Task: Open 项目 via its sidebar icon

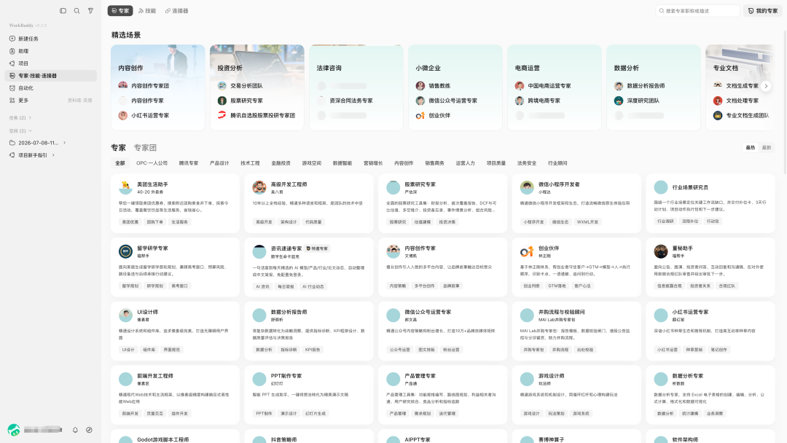Action: (12, 63)
